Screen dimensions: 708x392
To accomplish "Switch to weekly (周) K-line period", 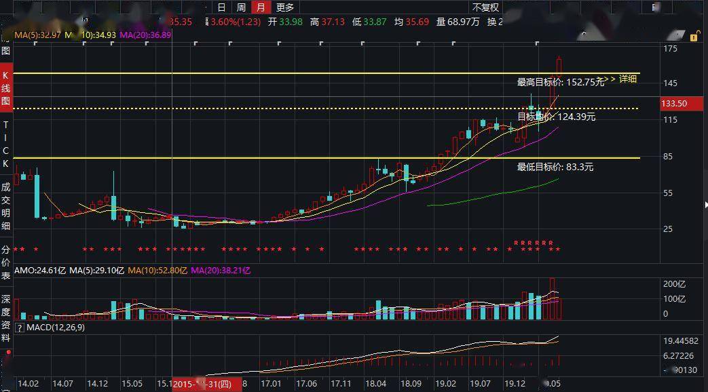I will click(241, 7).
